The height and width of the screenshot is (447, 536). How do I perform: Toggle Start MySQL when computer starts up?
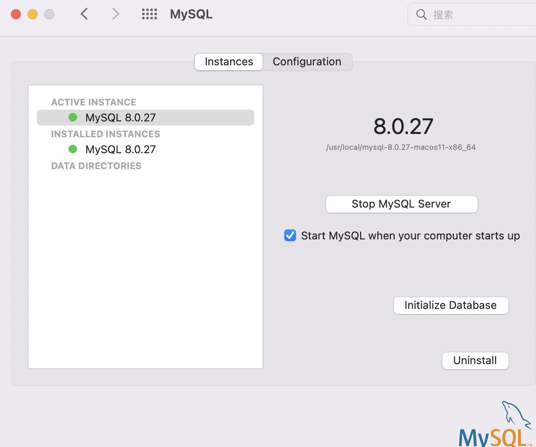(x=290, y=236)
